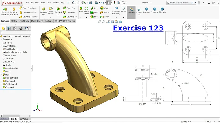
Task: Open the Edit menu
Action: tap(32, 3)
